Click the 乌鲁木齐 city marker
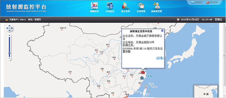The height and width of the screenshot is (98, 226). 62,30
